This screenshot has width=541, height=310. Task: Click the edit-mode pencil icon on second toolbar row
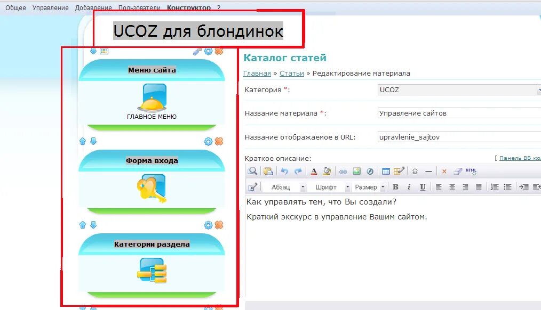252,186
